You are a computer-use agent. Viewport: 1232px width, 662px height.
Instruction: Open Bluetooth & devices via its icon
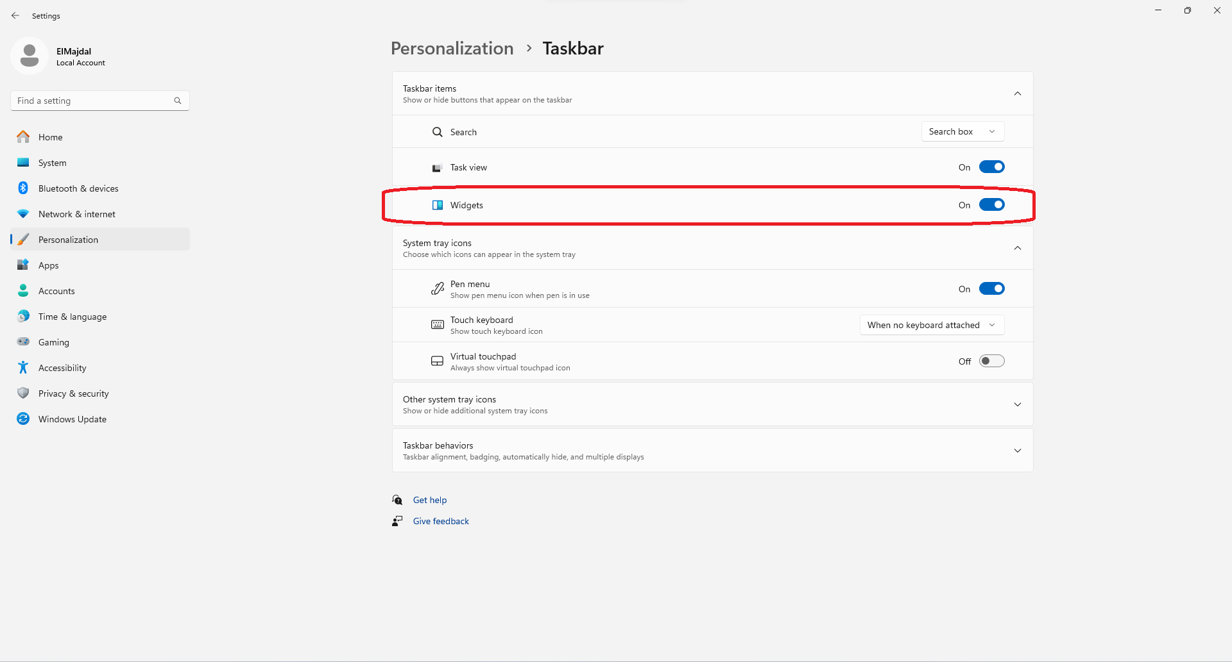(23, 188)
